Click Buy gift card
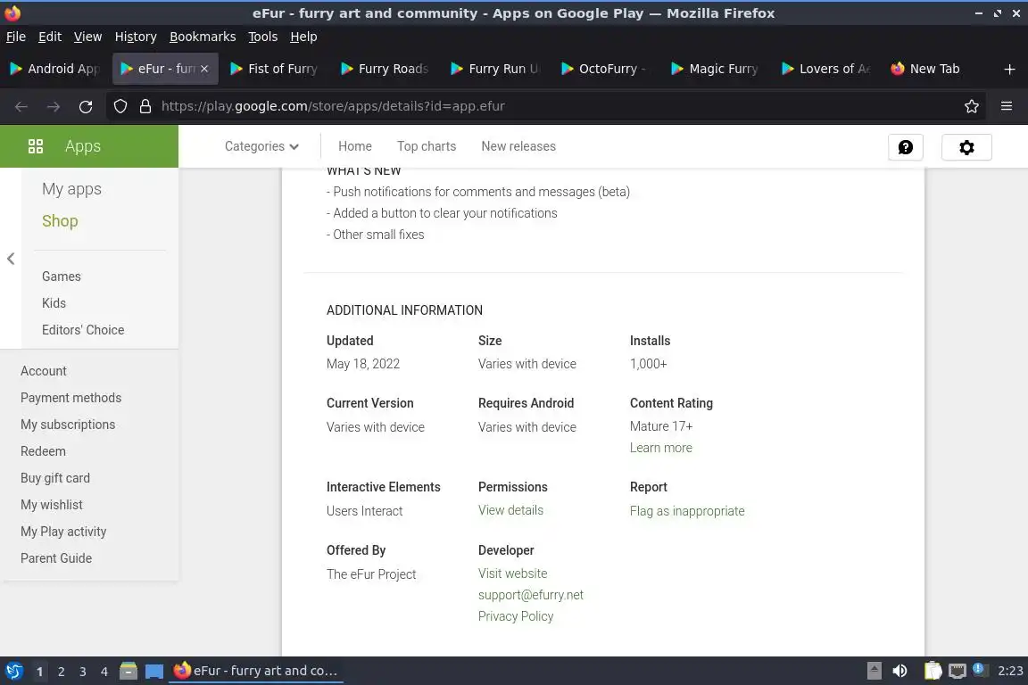The height and width of the screenshot is (685, 1028). (x=55, y=478)
